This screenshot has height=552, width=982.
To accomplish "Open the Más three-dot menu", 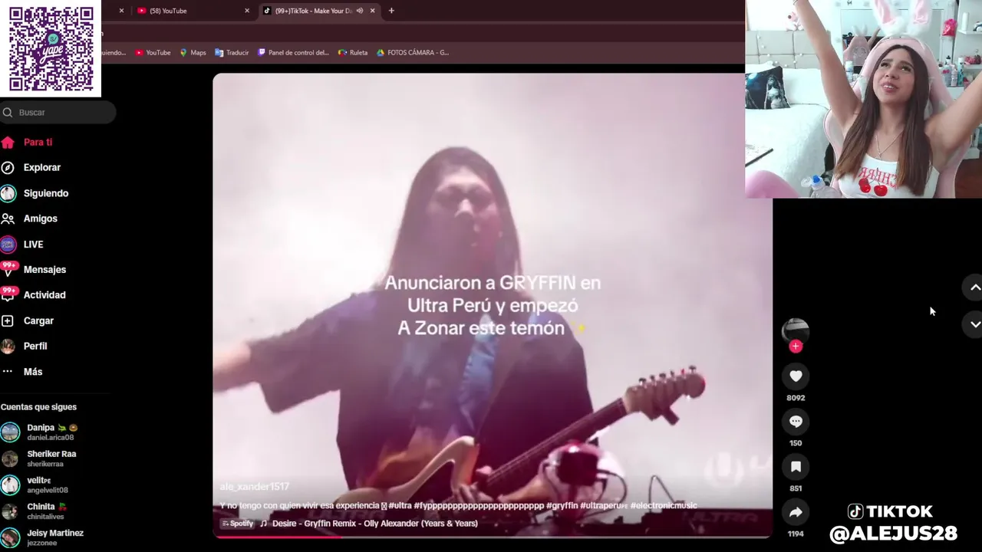I will click(x=22, y=371).
